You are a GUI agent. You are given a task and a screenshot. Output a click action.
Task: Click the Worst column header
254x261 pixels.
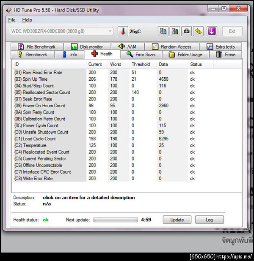119,64
